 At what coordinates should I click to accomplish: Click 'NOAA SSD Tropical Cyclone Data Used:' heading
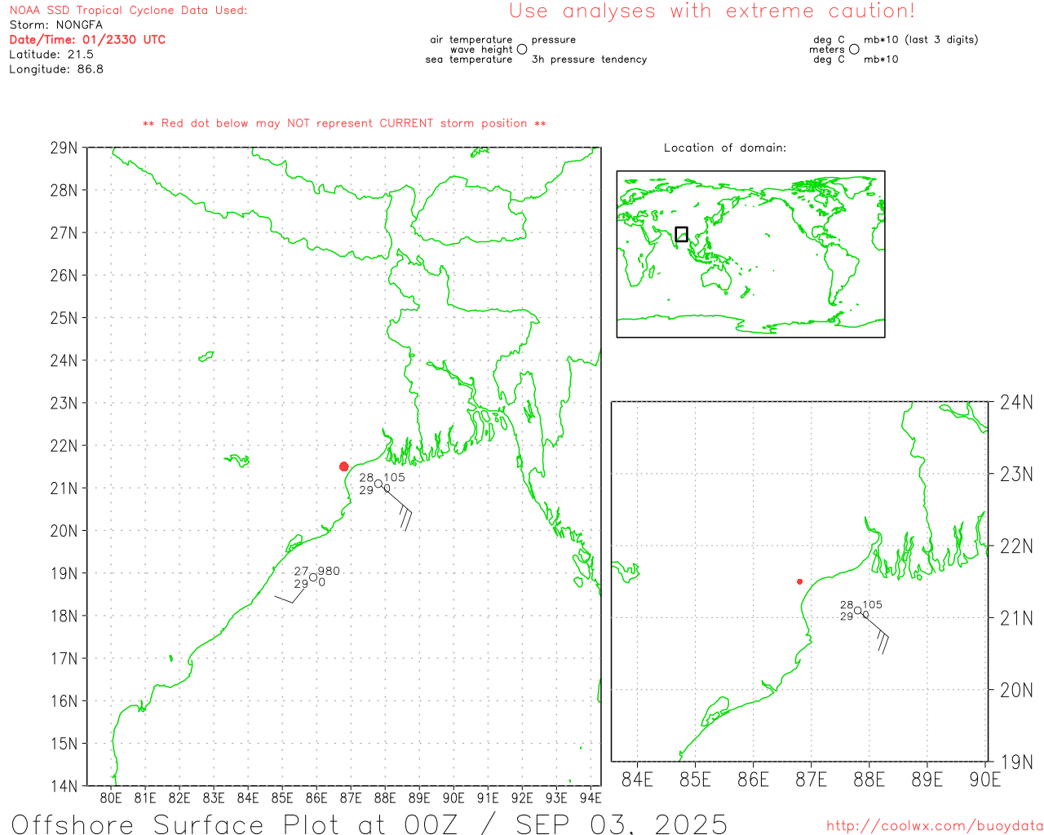point(128,11)
